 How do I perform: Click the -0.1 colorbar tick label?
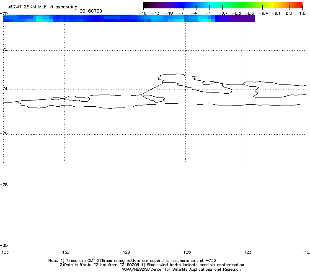click(x=276, y=13)
